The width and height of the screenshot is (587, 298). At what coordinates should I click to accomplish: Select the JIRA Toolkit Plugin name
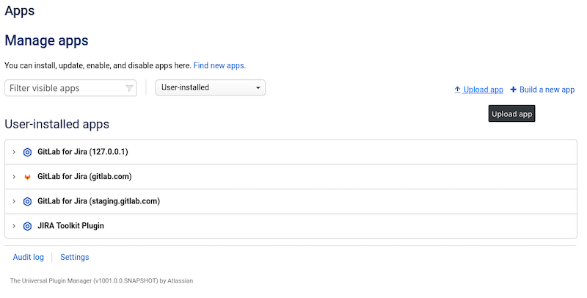click(70, 226)
